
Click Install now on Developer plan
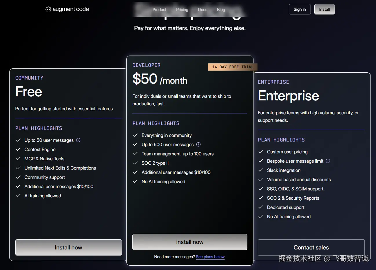(x=190, y=242)
